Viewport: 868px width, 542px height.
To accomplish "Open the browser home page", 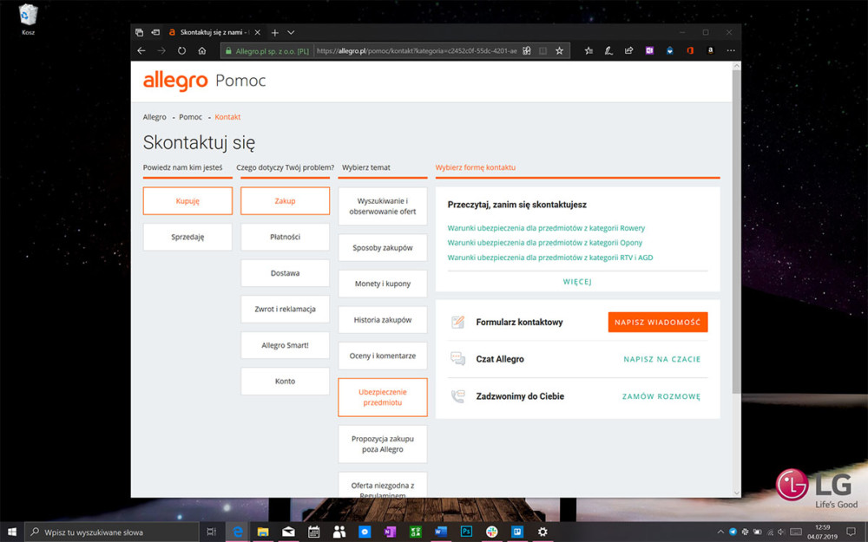I will click(x=202, y=51).
